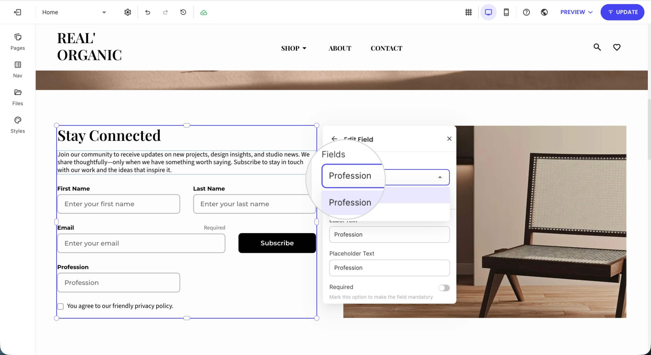Toggle the grid overlay icon

468,12
